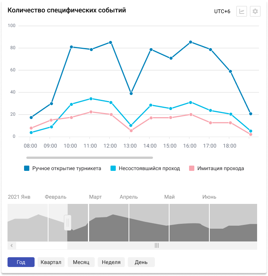This screenshot has height=276, width=268.
Task: Click the UTC+6 timezone label
Action: tap(222, 11)
